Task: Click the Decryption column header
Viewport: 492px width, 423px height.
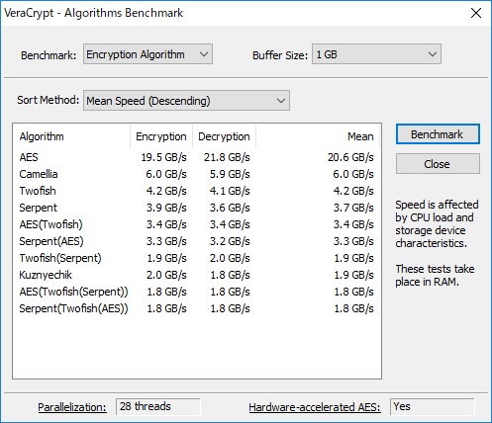Action: [x=224, y=136]
